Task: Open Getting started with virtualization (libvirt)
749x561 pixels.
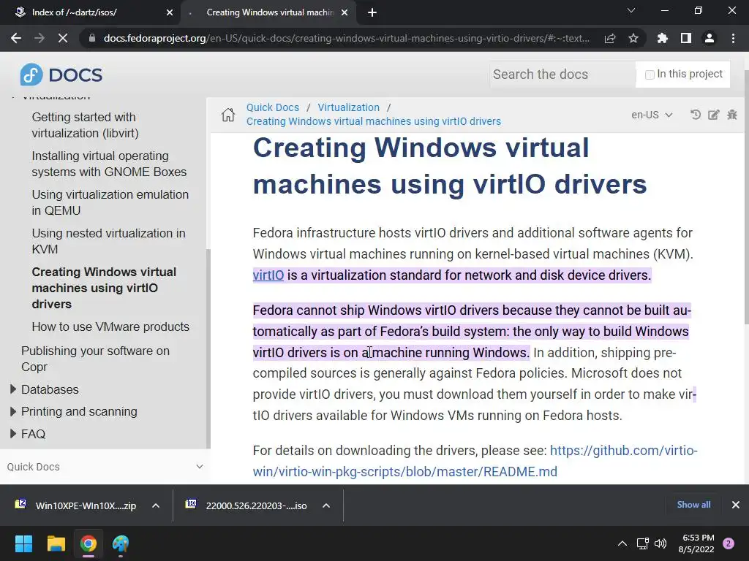Action: [85, 125]
